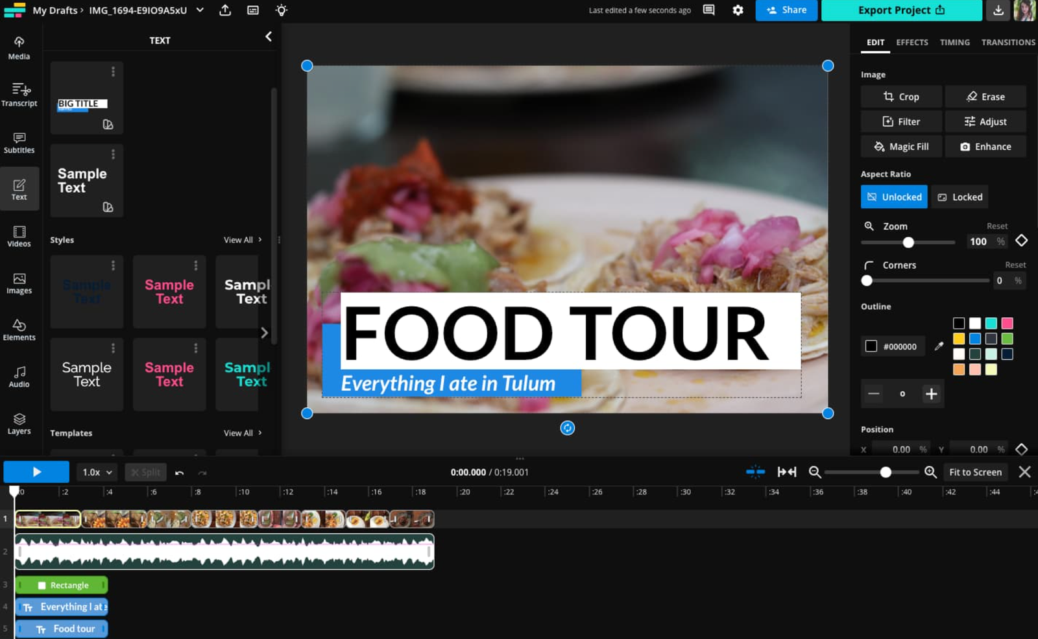The width and height of the screenshot is (1038, 639).
Task: Pick the outline color swatch
Action: (871, 346)
